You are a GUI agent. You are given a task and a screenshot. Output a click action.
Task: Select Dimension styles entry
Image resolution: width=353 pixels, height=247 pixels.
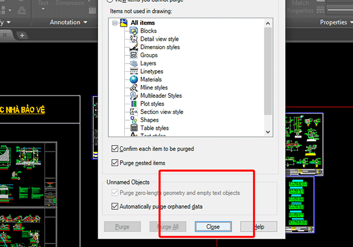[160, 47]
